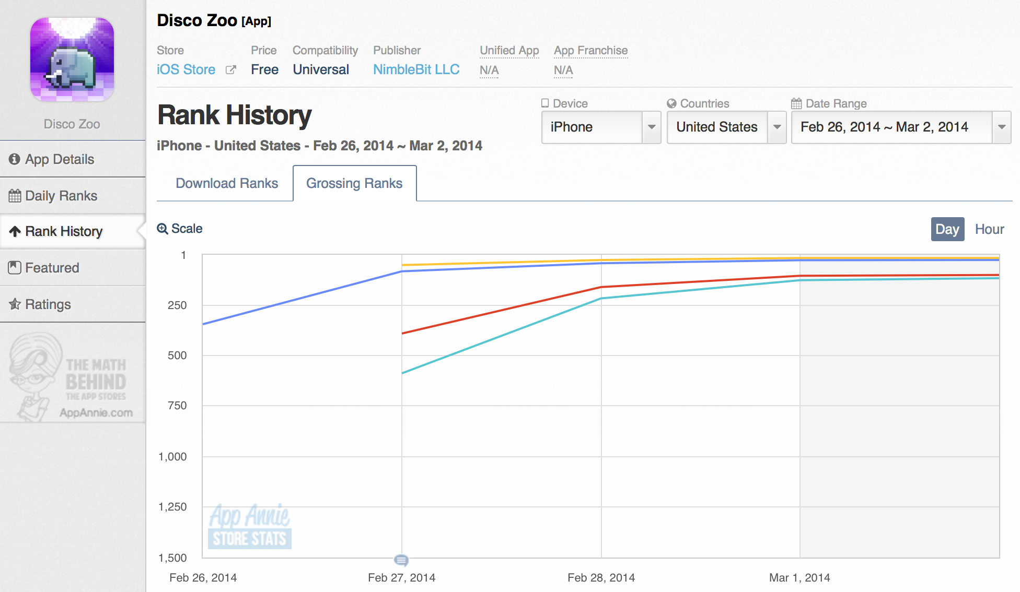Click the N/A under App Franchise
Screen dimensions: 1020x592
[x=563, y=70]
